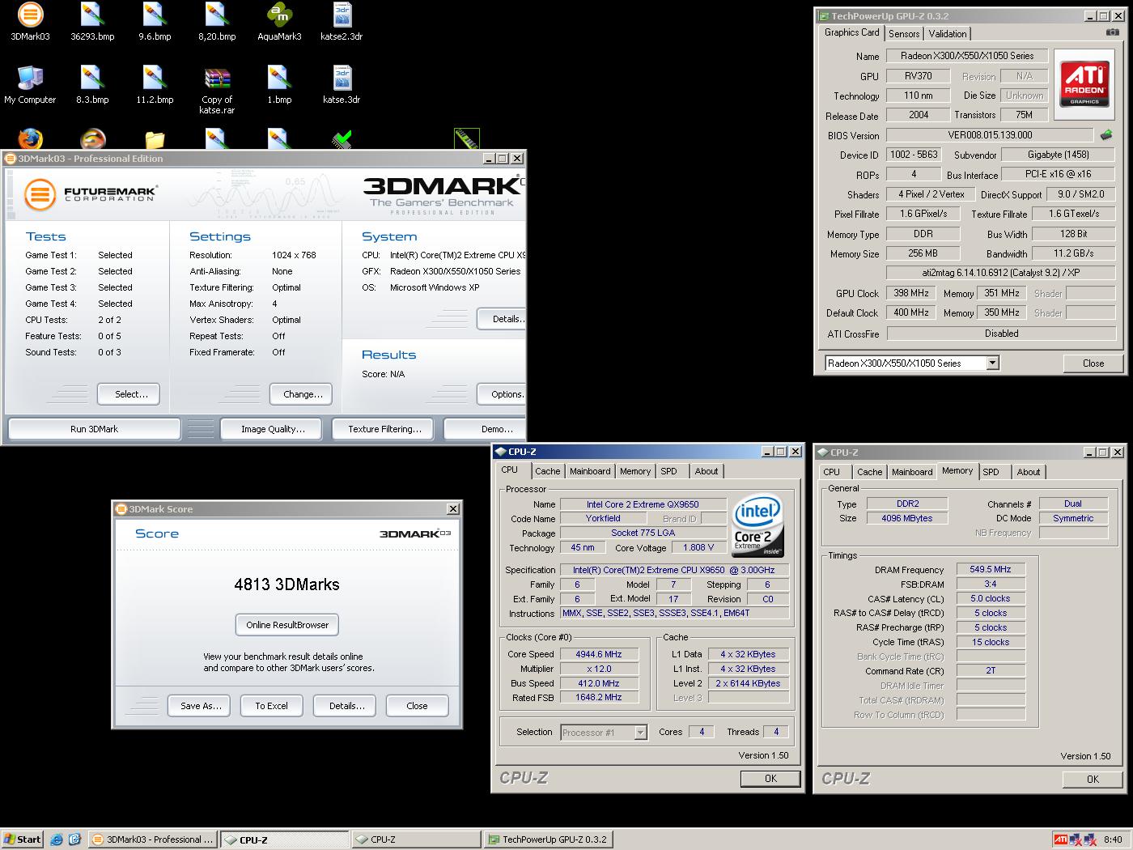The image size is (1133, 850).
Task: Click the Online ResultBrowser button
Action: pyautogui.click(x=287, y=625)
